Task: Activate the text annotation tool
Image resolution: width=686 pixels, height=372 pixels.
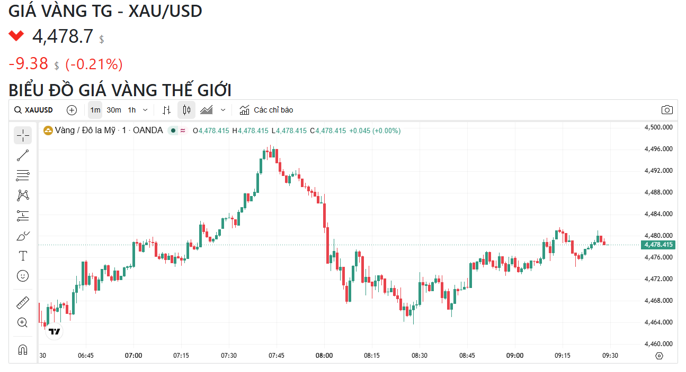Action: click(23, 256)
